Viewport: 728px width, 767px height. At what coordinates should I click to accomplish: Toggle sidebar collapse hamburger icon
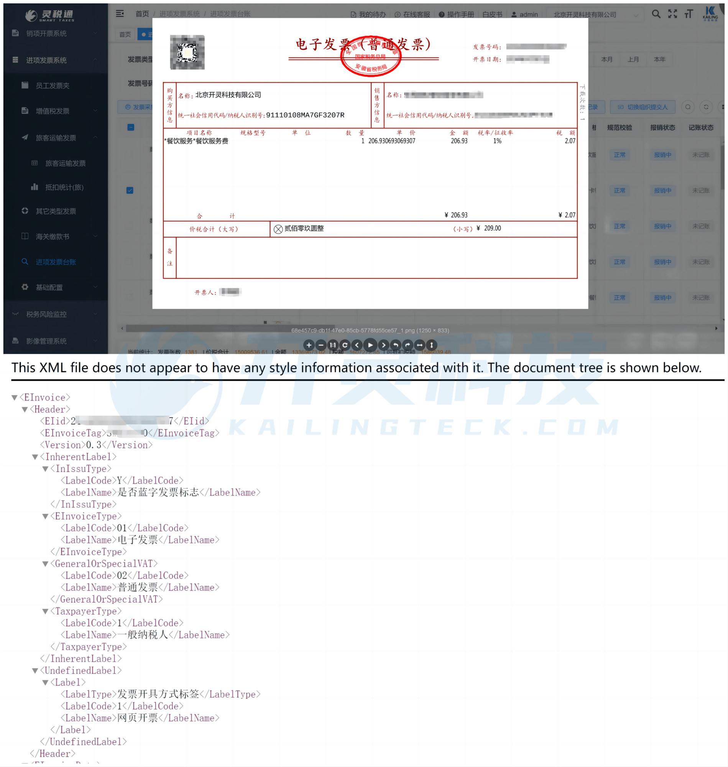click(120, 13)
